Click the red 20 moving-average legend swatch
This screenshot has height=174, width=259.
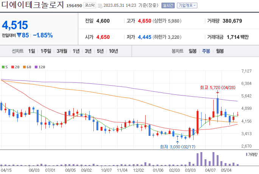point(12,67)
